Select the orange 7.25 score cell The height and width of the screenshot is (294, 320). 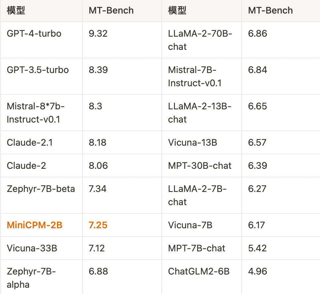click(x=98, y=225)
